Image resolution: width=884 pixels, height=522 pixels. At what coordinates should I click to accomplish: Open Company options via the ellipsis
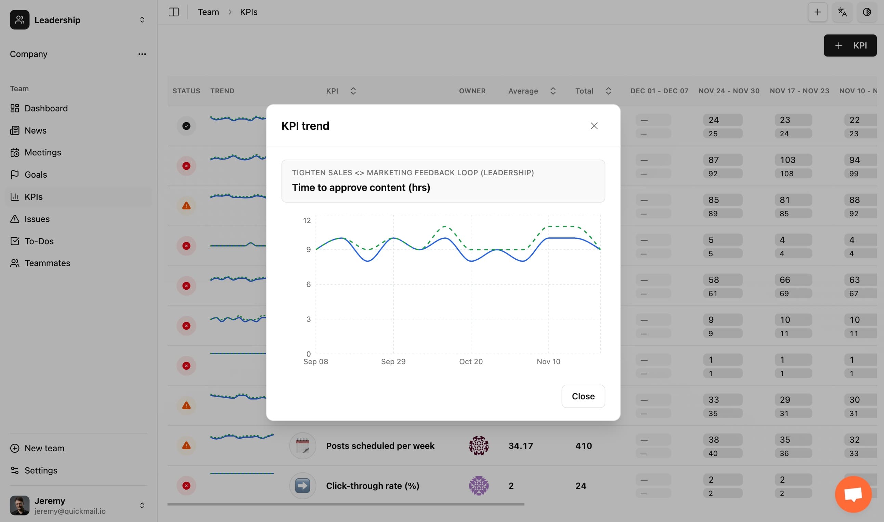click(142, 54)
